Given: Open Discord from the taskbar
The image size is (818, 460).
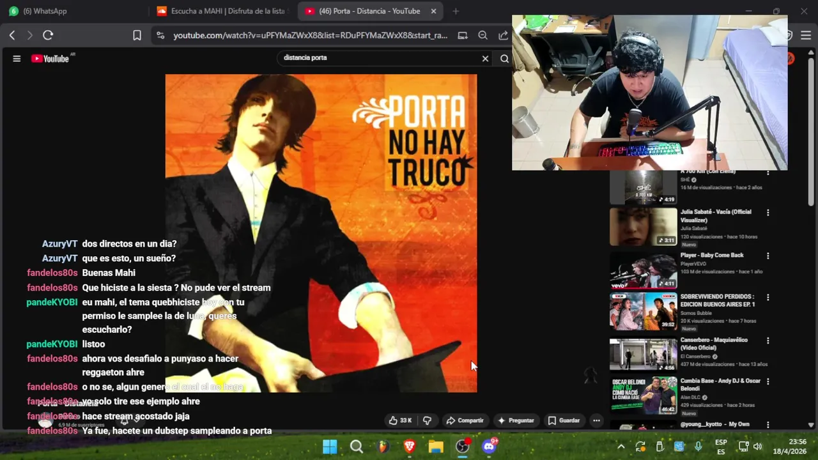Looking at the screenshot, I should [490, 447].
